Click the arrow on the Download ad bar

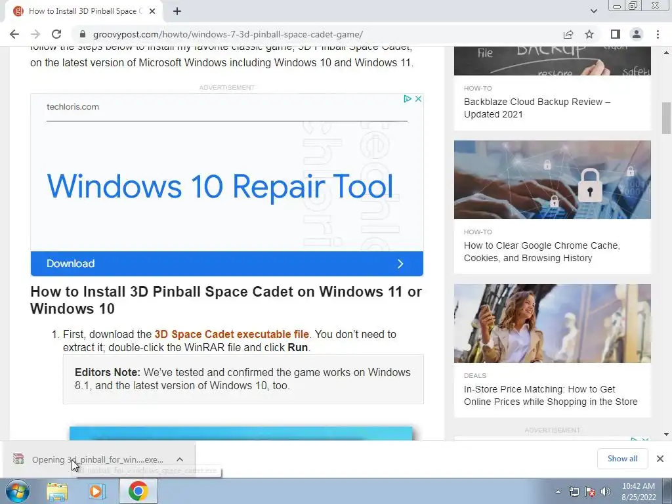[x=400, y=264]
